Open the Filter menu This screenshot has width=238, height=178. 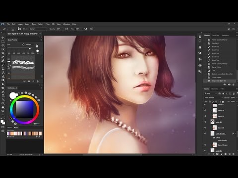pos(48,24)
